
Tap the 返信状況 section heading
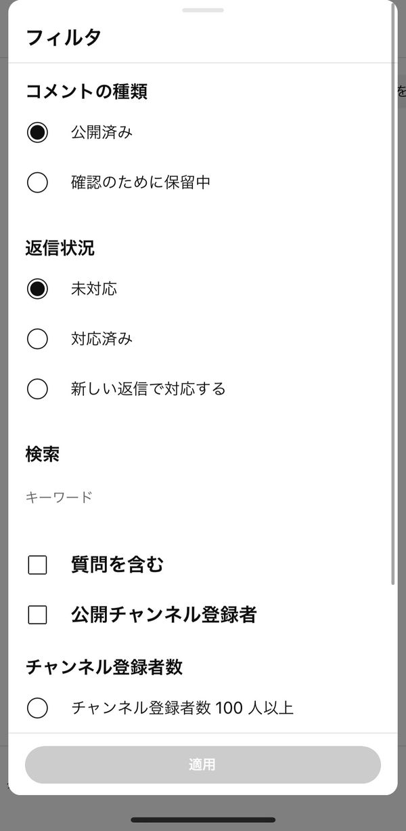pos(60,248)
